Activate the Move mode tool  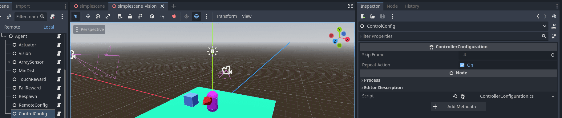(88, 16)
